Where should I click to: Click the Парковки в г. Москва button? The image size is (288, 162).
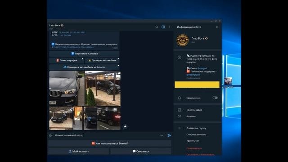tap(84, 54)
